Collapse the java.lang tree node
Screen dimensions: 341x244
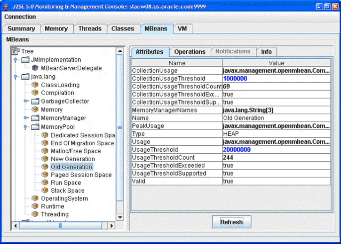(15, 77)
